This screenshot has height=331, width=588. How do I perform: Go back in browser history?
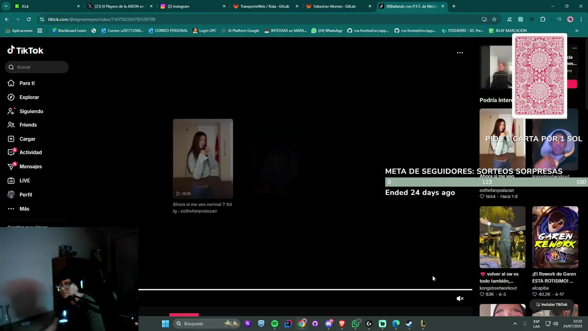(x=6, y=19)
